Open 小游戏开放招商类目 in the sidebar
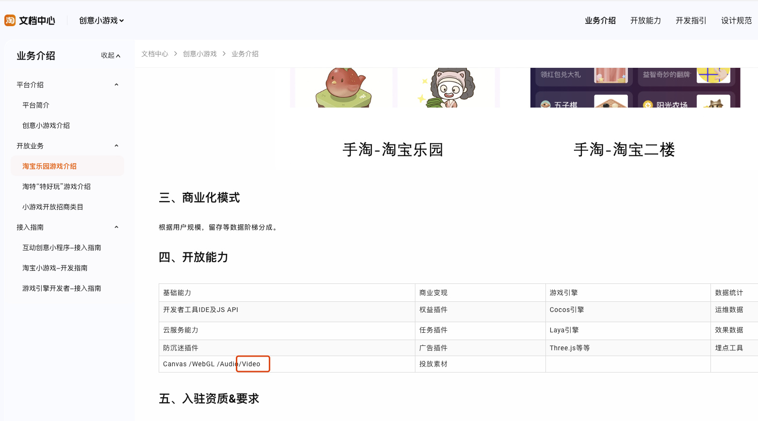The height and width of the screenshot is (421, 758). 53,207
